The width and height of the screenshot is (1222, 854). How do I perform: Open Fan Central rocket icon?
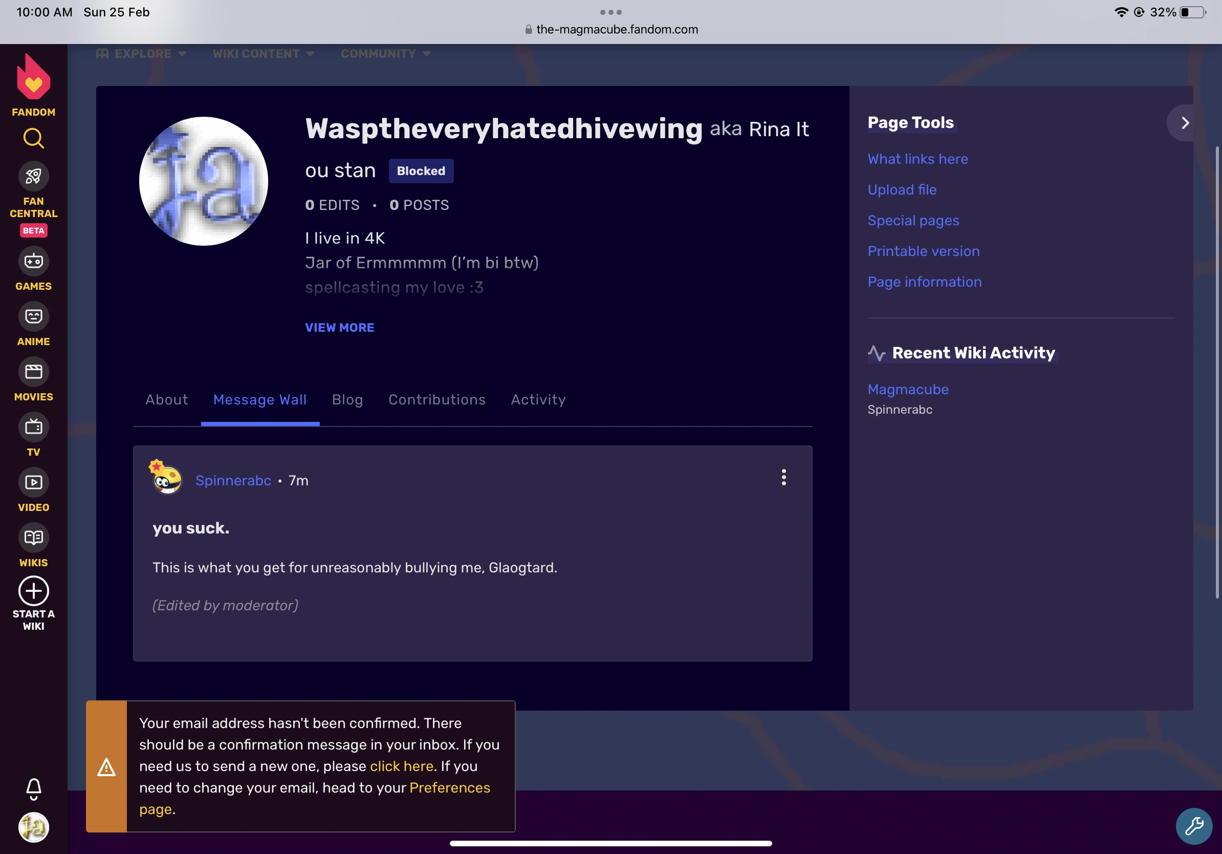[x=34, y=176]
